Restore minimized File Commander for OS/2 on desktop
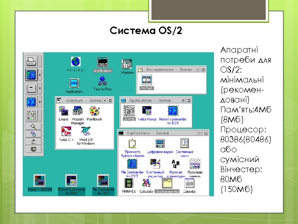 point(103,180)
